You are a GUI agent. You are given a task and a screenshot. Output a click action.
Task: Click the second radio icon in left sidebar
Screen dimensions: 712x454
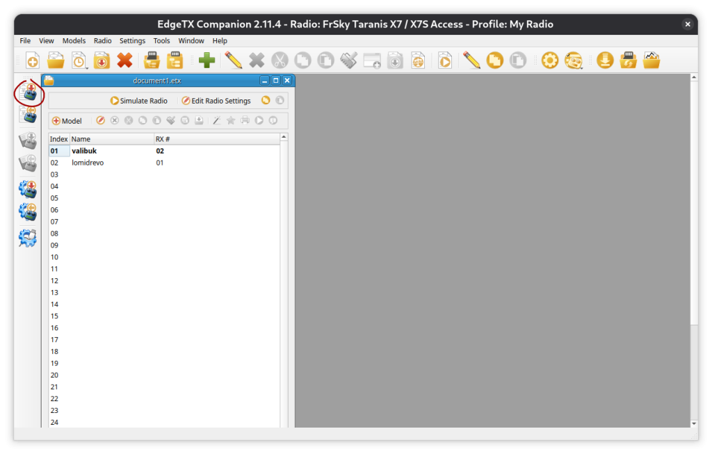pos(29,115)
